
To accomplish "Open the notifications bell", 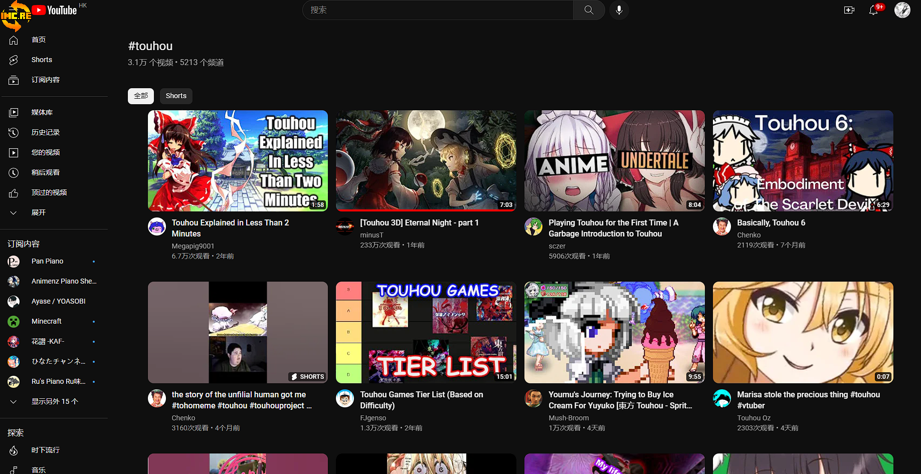I will pyautogui.click(x=873, y=10).
